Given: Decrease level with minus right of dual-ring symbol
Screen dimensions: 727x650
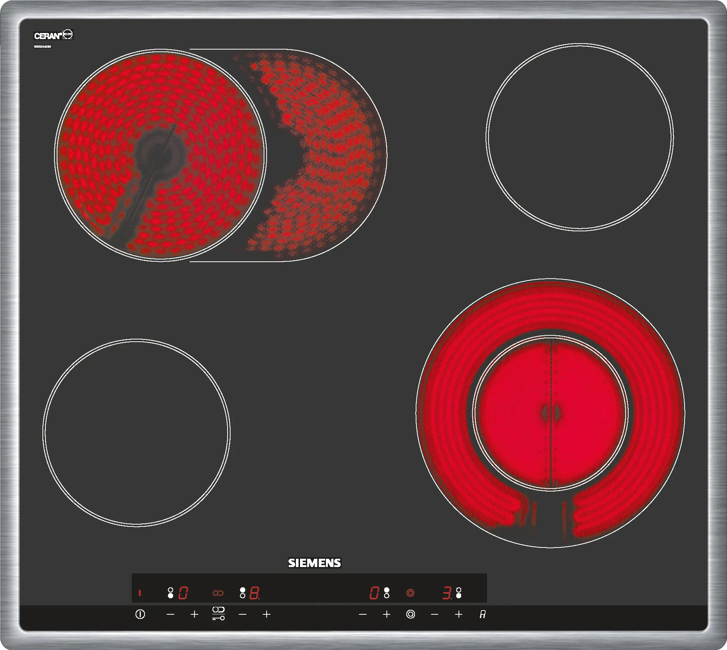Looking at the screenshot, I should [434, 614].
